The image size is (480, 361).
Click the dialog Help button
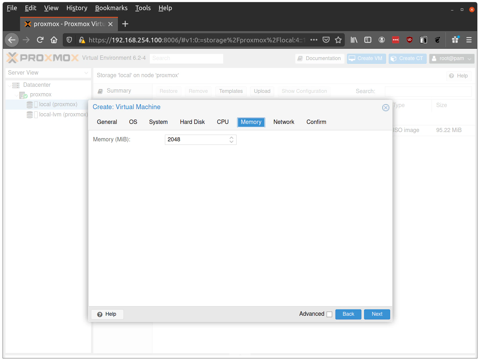[x=107, y=314]
